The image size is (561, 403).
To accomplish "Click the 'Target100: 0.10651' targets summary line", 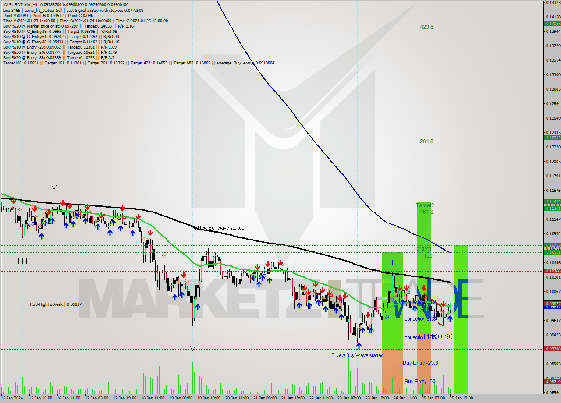I will coord(138,63).
